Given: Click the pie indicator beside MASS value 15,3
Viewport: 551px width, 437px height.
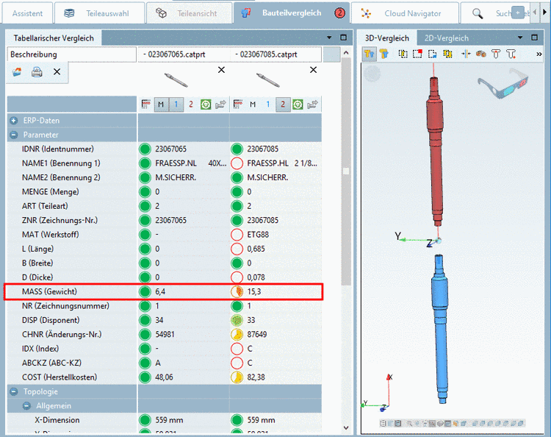Looking at the screenshot, I should (x=237, y=291).
